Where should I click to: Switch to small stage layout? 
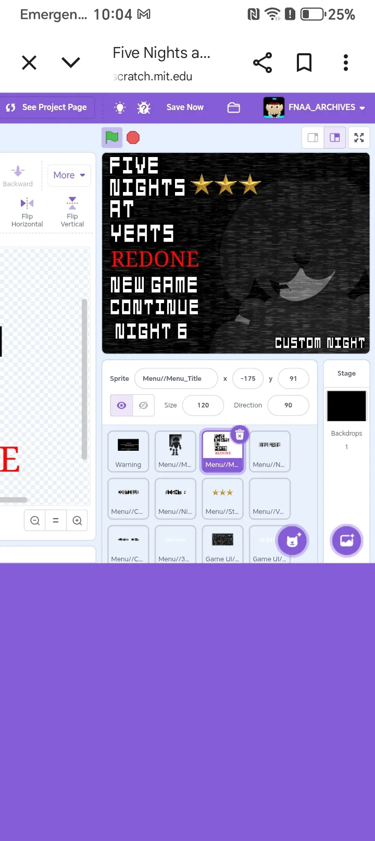coord(313,138)
